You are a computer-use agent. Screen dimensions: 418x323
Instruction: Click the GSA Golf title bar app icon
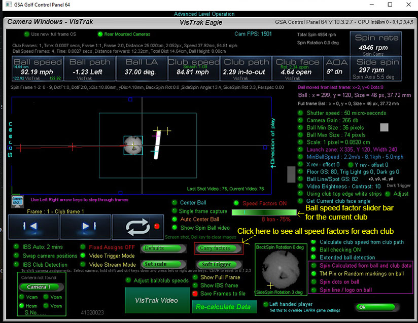coord(9,5)
